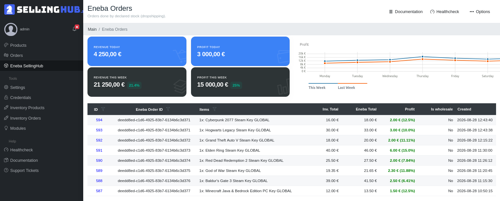Click the Orders sidebar icon
The image size is (500, 201).
6,55
